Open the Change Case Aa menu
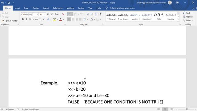 pyautogui.click(x=57, y=14)
